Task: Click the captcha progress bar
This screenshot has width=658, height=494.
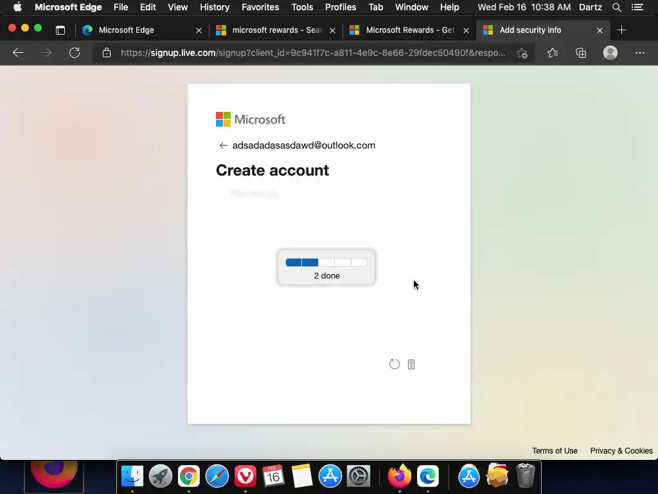Action: pyautogui.click(x=326, y=262)
